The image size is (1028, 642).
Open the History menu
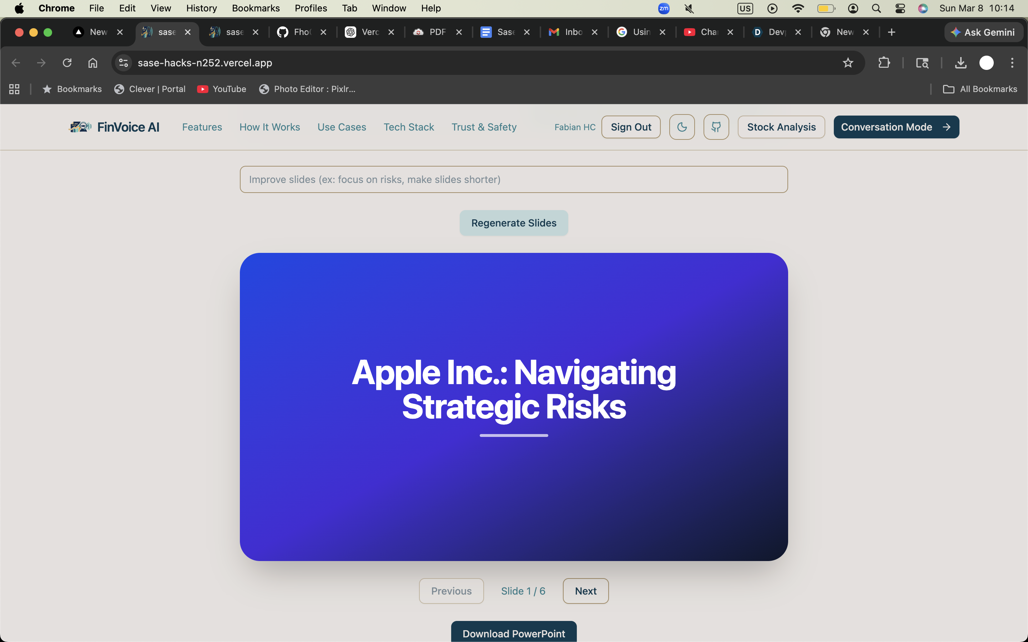pyautogui.click(x=201, y=8)
